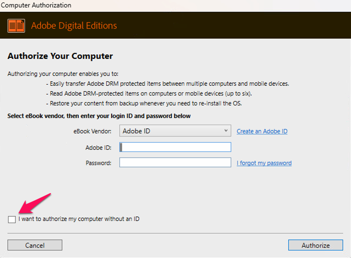Expand the vendor list using the chevron arrow
The image size is (351, 258).
click(x=226, y=131)
